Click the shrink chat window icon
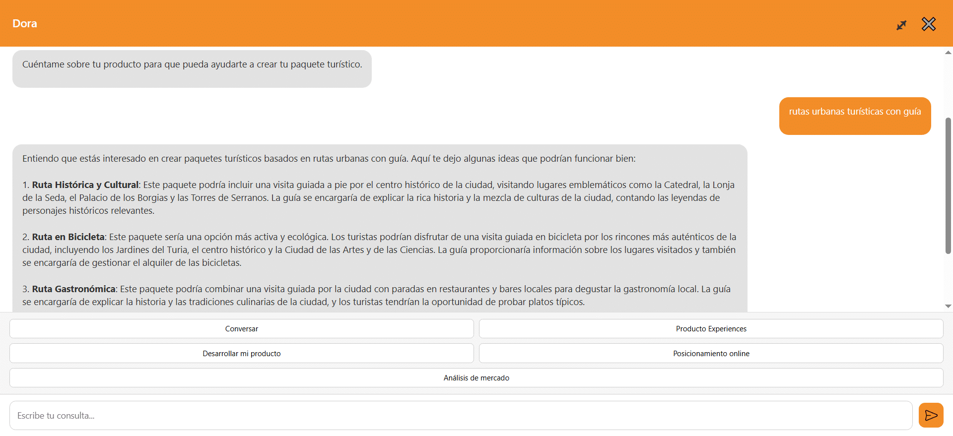The height and width of the screenshot is (436, 953). tap(901, 25)
